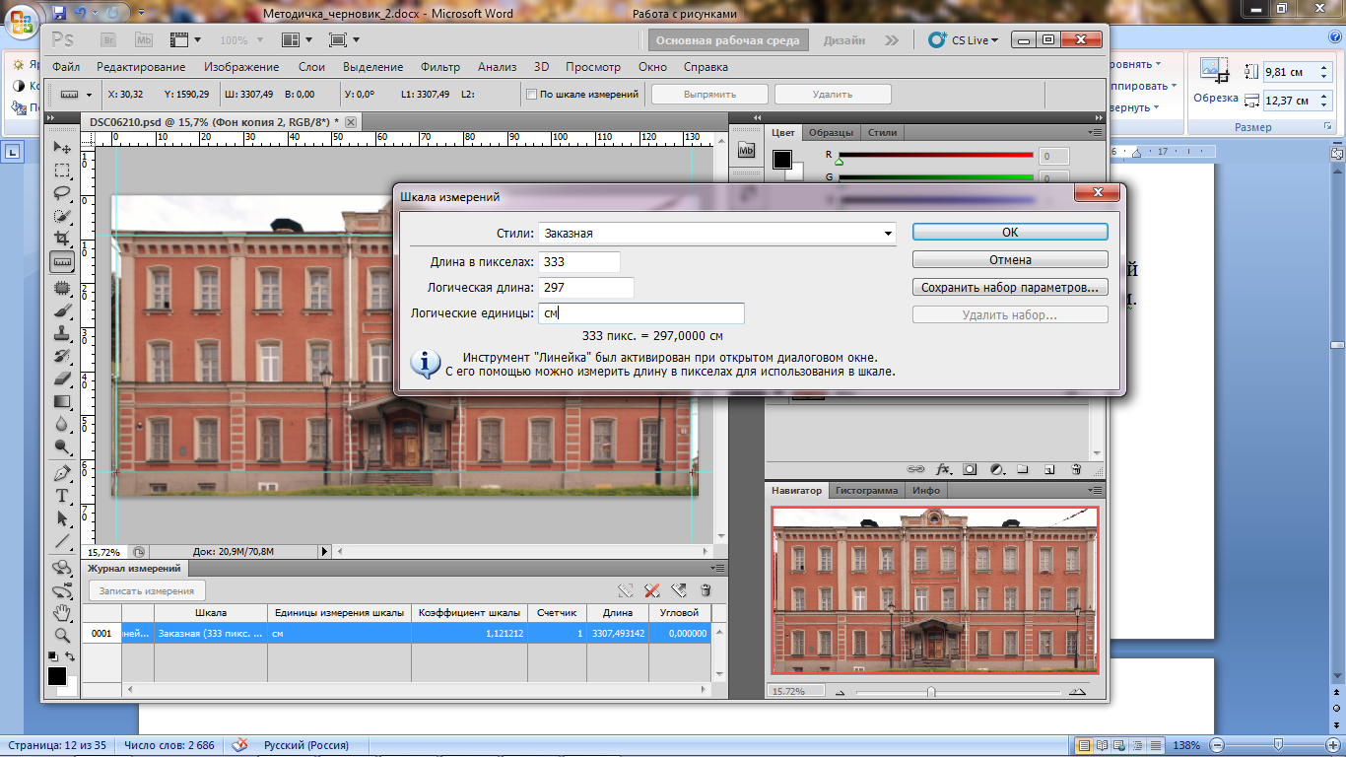Screen dimensions: 1346x757
Task: Select the History Brush tool
Action: (x=62, y=356)
